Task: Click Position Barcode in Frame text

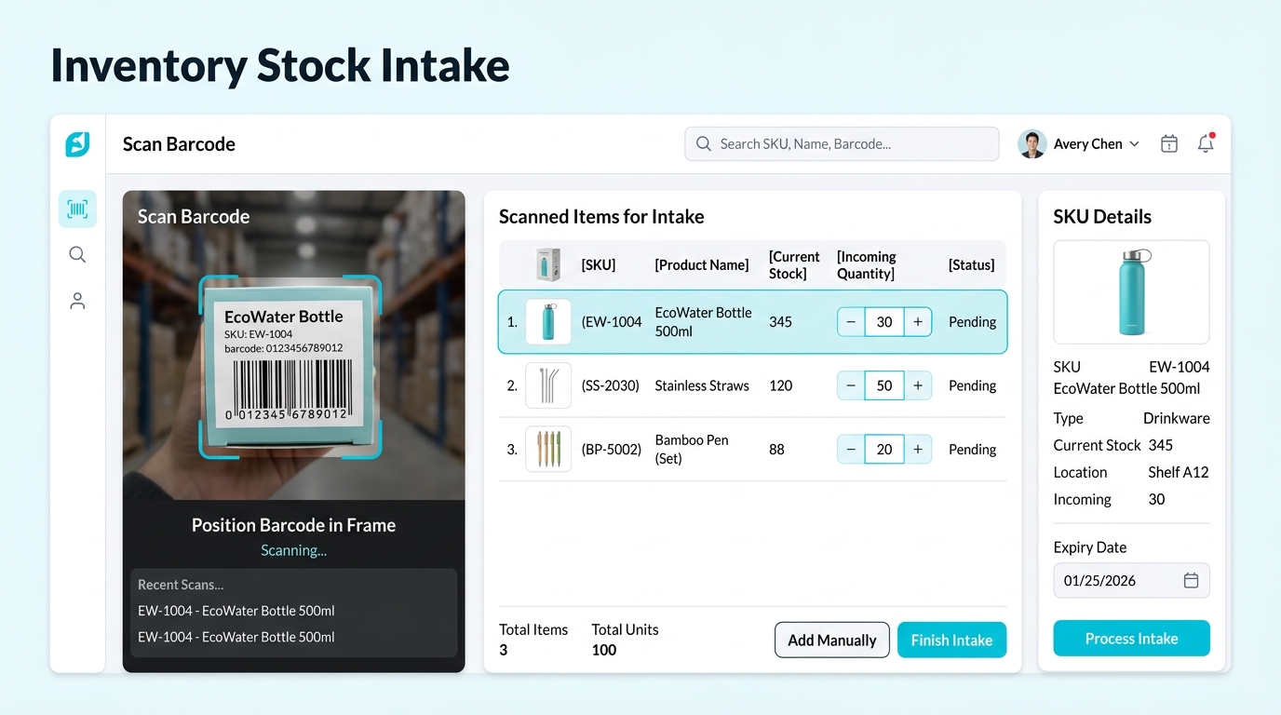Action: [293, 525]
